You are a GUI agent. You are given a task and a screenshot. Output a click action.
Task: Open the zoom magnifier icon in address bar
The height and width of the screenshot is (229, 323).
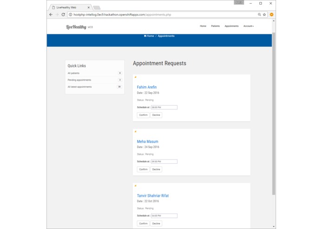(x=259, y=14)
